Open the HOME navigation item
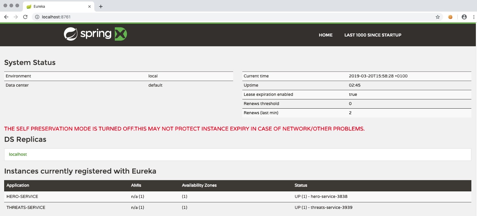477x216 pixels. (326, 35)
